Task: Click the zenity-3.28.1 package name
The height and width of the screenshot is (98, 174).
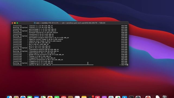Action: pyautogui.click(x=40, y=65)
